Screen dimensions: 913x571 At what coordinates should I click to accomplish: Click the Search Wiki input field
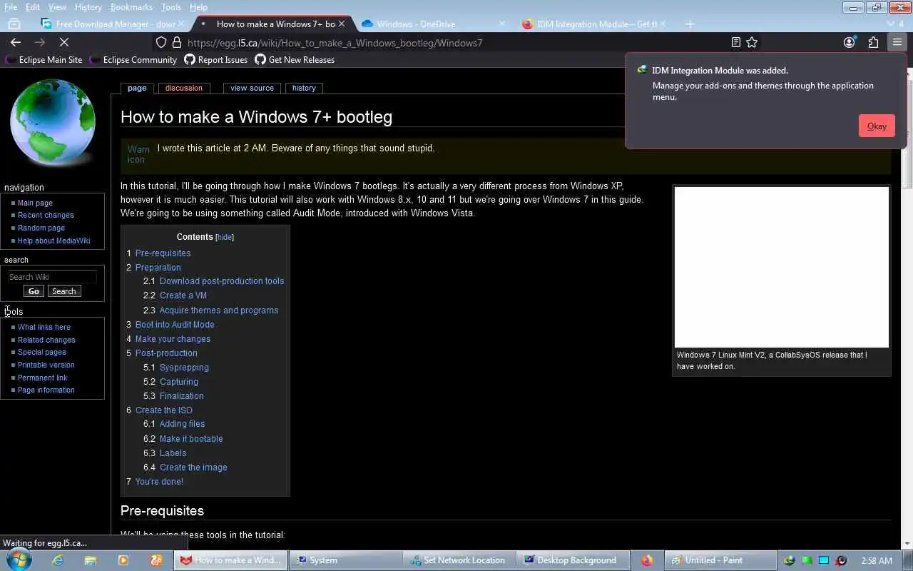[x=51, y=277]
